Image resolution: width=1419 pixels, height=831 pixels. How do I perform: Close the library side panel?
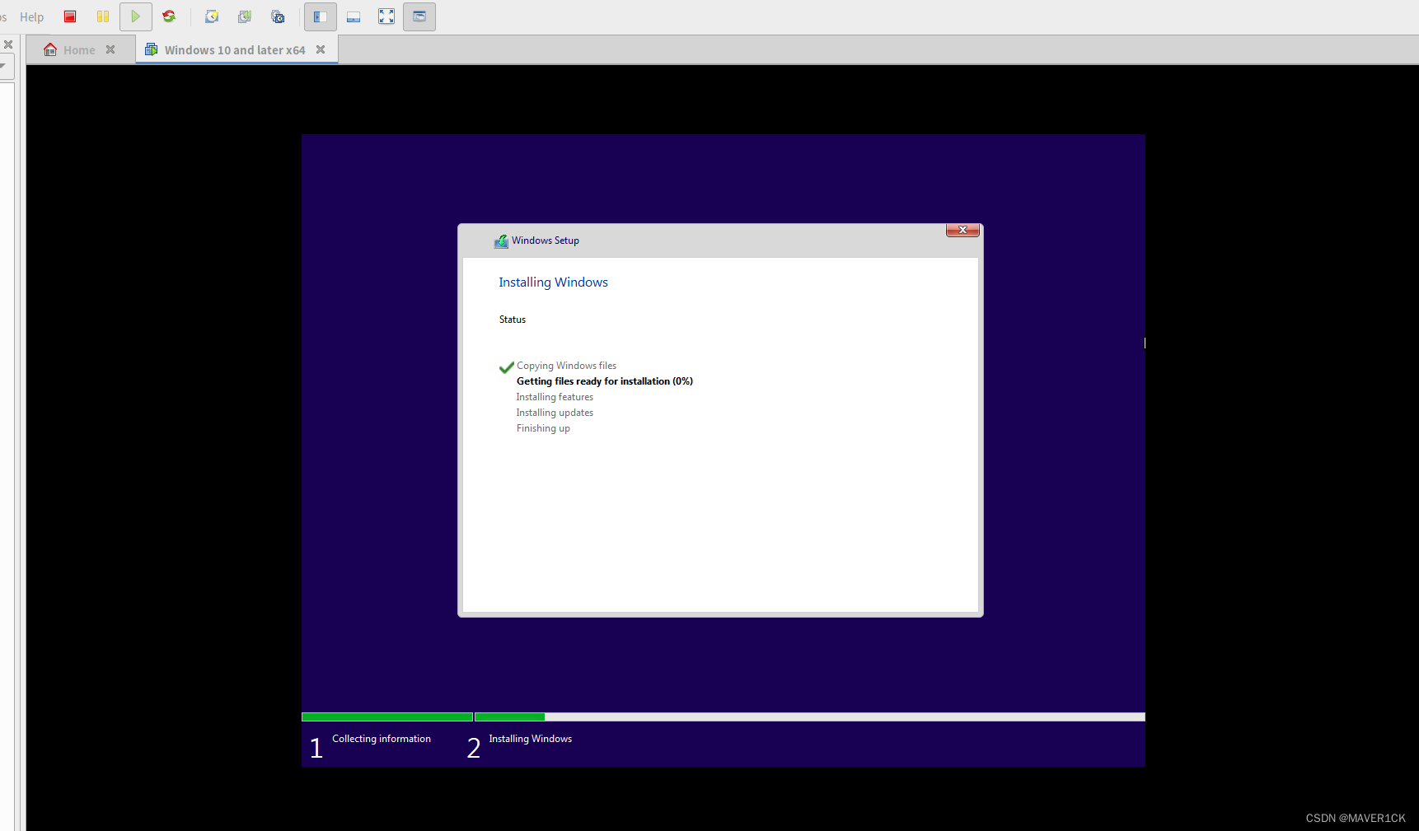tap(7, 44)
